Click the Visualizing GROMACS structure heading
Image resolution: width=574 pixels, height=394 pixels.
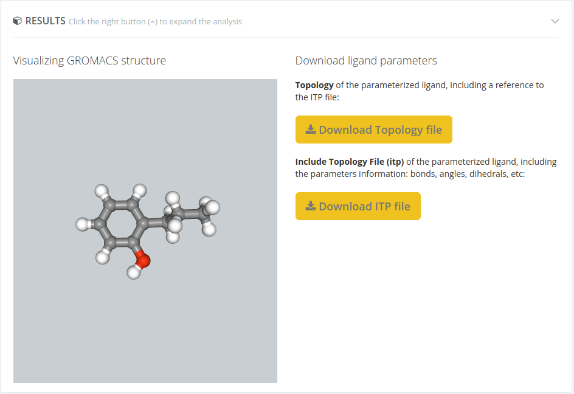90,60
